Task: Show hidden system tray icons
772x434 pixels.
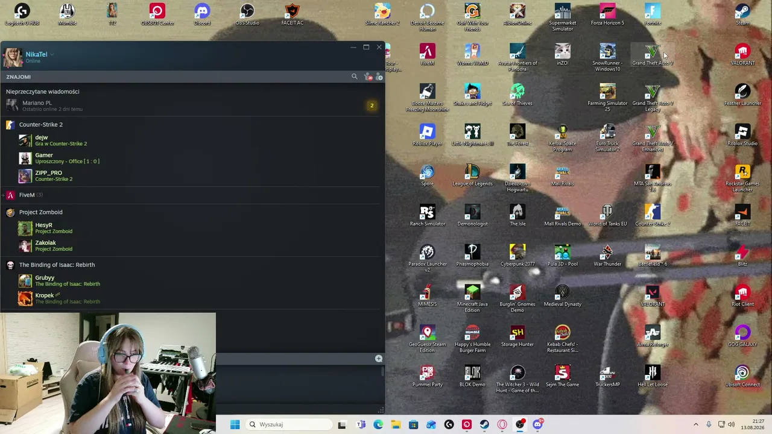Action: coord(695,424)
